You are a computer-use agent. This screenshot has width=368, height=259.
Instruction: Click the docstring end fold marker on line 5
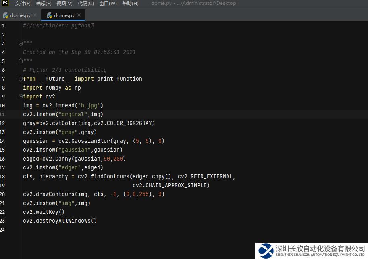pyautogui.click(x=21, y=61)
